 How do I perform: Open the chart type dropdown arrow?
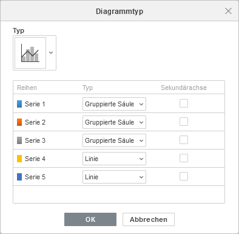pyautogui.click(x=51, y=53)
